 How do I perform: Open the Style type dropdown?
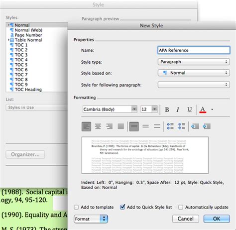(194, 62)
